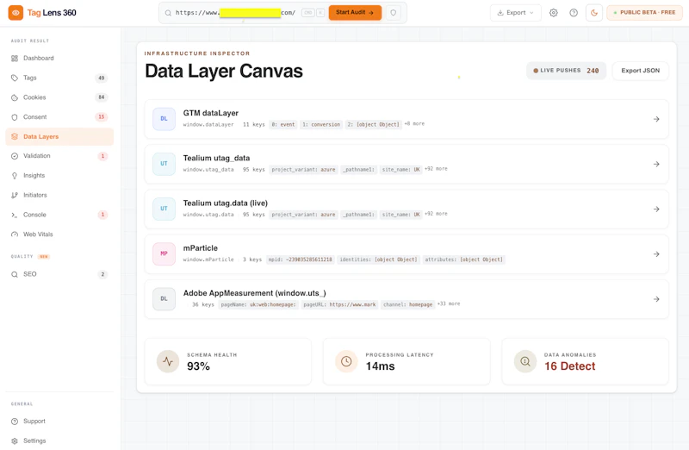The width and height of the screenshot is (689, 450).
Task: Click the Tags count badge 49
Action: point(102,78)
